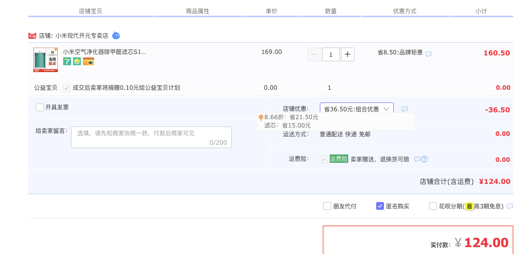Screen dimensions: 528x254
Task: Click the 普通配送 快递 免邮 shipping text
Action: click(345, 134)
